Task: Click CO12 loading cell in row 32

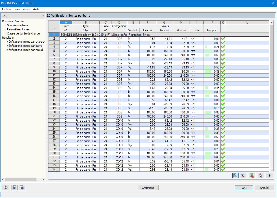Action: [x=119, y=161]
